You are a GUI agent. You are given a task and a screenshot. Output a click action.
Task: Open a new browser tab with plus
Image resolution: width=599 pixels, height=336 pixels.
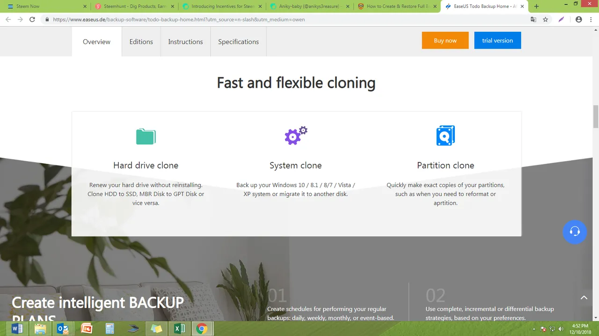(536, 7)
